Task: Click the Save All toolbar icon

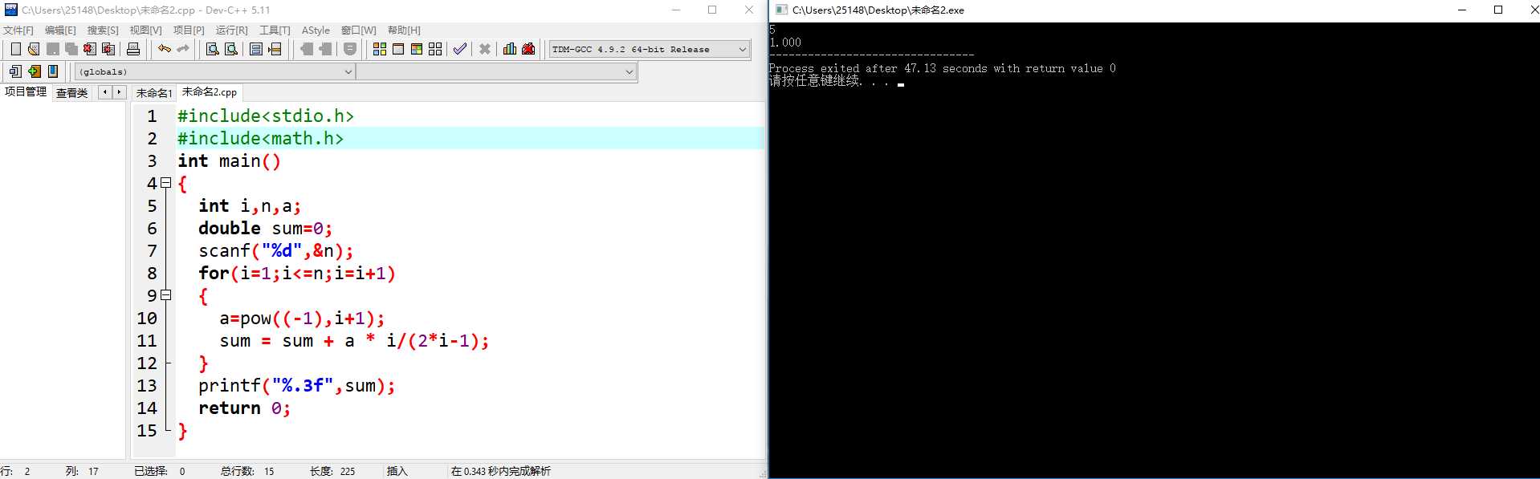Action: pos(71,49)
